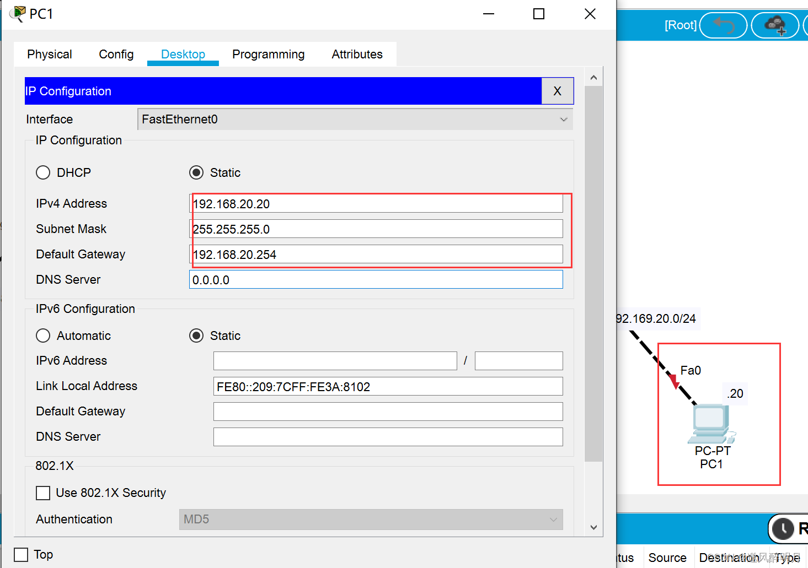Click the back arrow navigation icon
Screen dimensions: 808x568
tap(723, 25)
